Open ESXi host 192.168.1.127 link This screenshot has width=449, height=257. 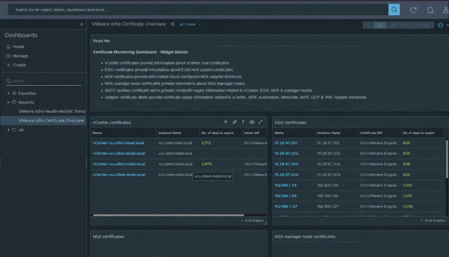tap(286, 206)
